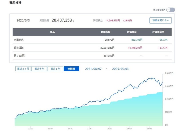Image resolution: width=183 pixels, height=136 pixels.
Task: Click the 米国株式 row
Action: pyautogui.click(x=92, y=40)
